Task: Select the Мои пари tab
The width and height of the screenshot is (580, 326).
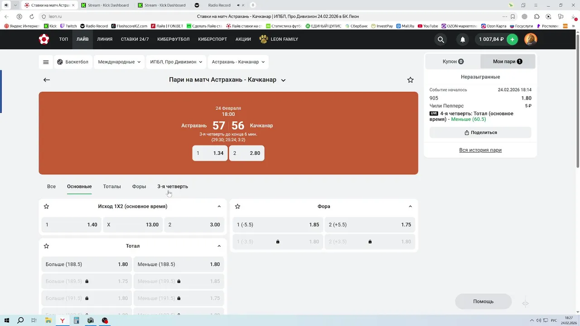Action: point(507,62)
